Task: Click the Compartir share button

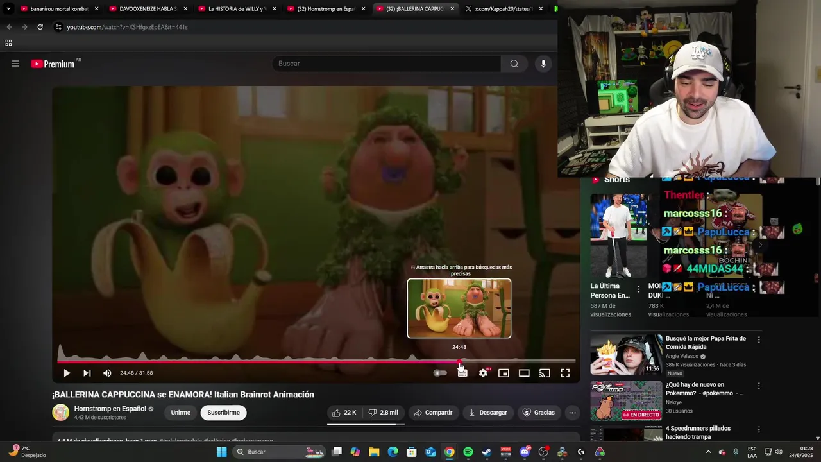Action: pyautogui.click(x=433, y=413)
